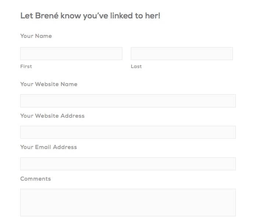This screenshot has height=220, width=265.
Task: Focus the field below 'Your Website Address'
Action: 128,132
